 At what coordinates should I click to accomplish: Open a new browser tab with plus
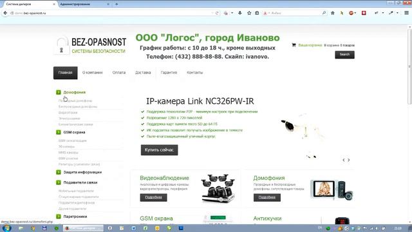(x=117, y=5)
